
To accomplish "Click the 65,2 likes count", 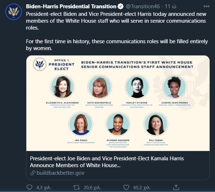I will click(142, 188).
